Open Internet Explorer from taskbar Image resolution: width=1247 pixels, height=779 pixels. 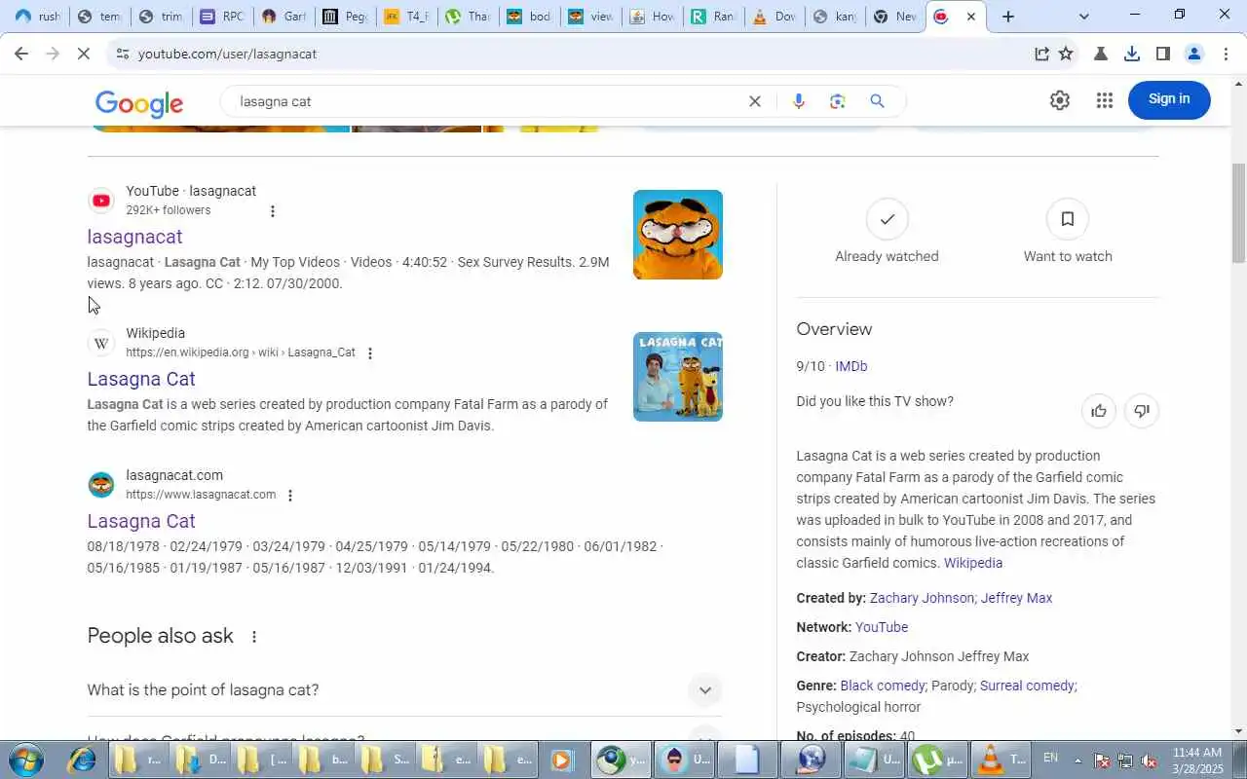[x=81, y=760]
